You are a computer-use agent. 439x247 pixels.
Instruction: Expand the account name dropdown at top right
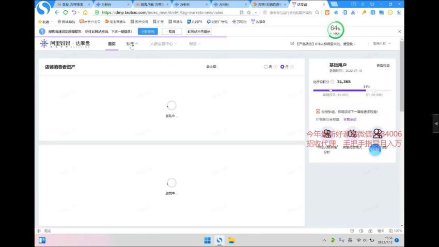(382, 43)
